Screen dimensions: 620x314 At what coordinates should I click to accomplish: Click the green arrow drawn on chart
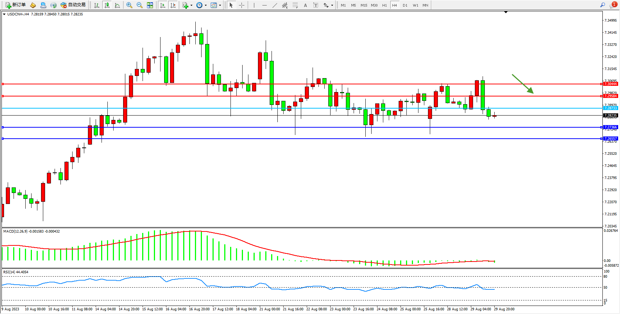523,84
